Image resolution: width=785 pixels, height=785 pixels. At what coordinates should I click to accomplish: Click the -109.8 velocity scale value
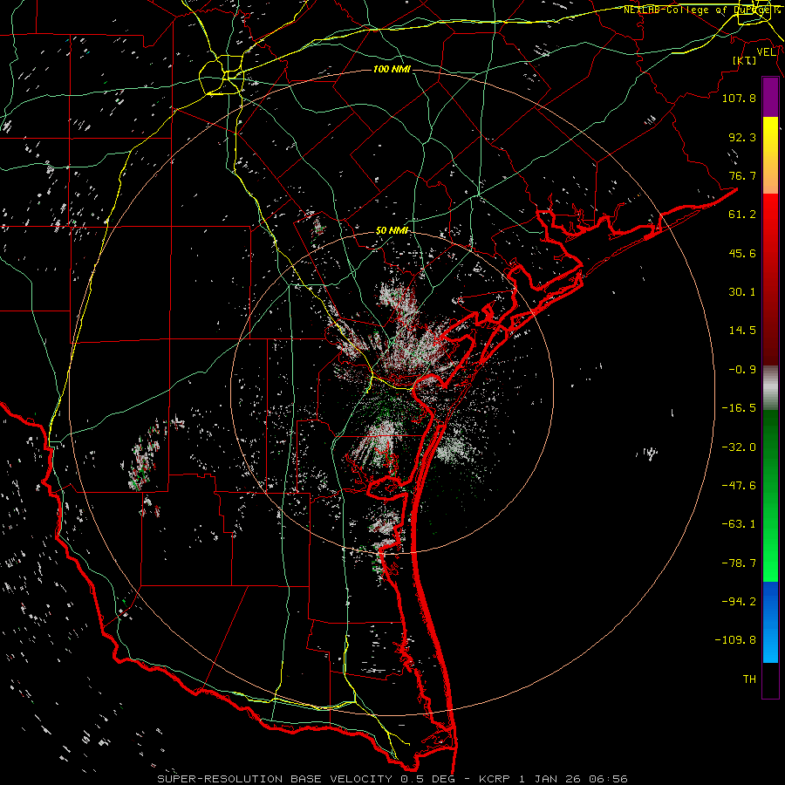(x=735, y=640)
